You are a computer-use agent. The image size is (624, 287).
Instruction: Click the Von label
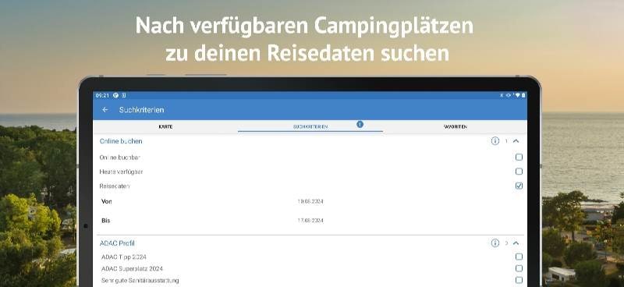107,201
